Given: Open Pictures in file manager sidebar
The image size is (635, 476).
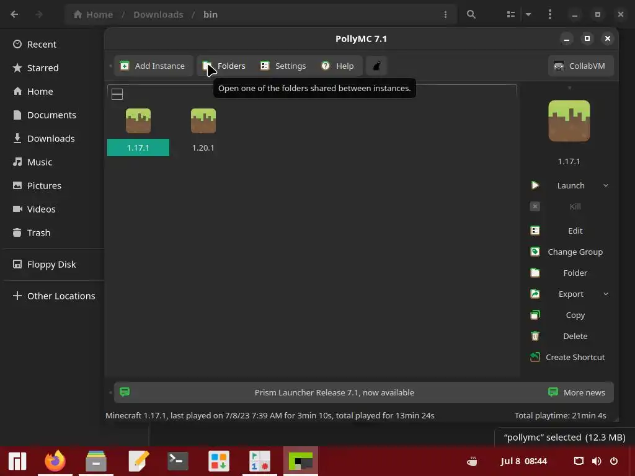Looking at the screenshot, I should [x=53, y=185].
